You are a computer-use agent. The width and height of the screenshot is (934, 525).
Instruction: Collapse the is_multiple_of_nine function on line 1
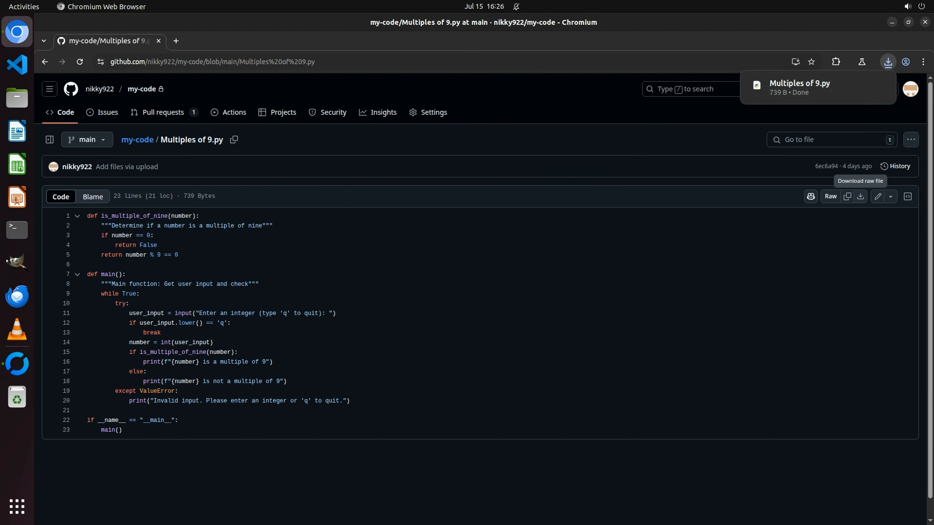(77, 216)
